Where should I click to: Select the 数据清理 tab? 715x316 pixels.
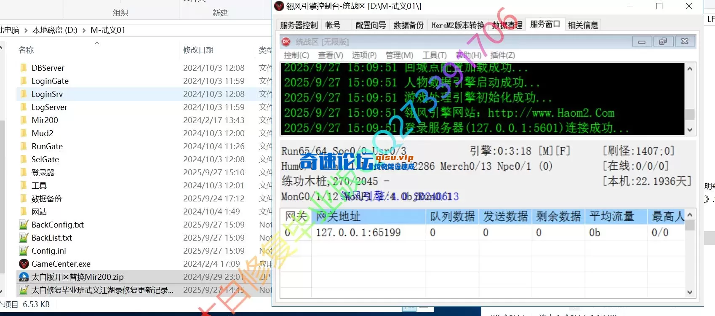pyautogui.click(x=507, y=25)
